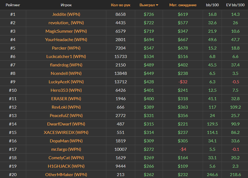Sort by the Рейтинг column header

12,5
